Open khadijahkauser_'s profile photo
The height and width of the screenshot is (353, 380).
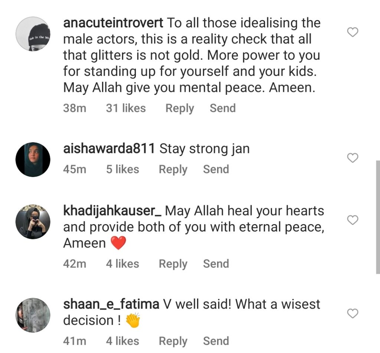pos(33,222)
